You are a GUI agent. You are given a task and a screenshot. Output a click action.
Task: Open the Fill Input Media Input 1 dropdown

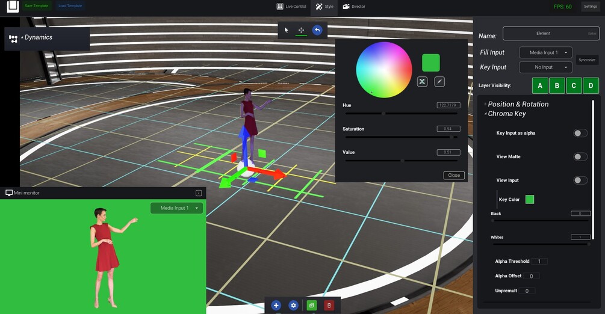[x=545, y=52]
